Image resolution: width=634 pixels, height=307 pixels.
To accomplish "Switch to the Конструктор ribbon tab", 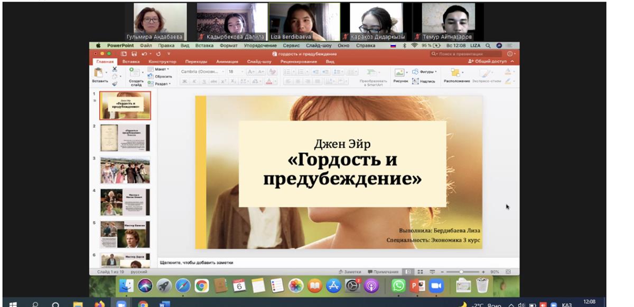I will [162, 62].
